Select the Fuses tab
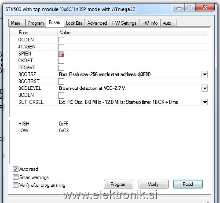220x203 pixels. pos(55,22)
